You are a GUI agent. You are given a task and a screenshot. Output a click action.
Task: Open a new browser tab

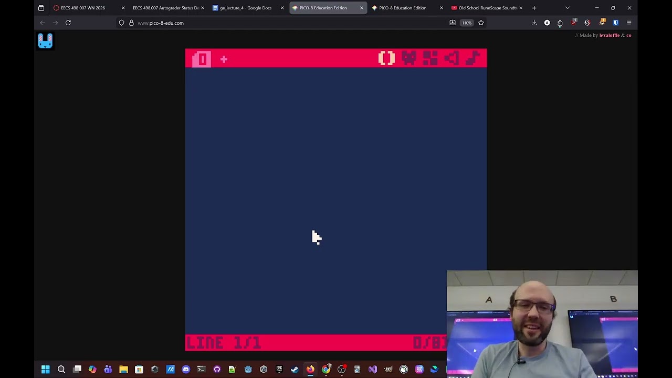click(x=534, y=8)
